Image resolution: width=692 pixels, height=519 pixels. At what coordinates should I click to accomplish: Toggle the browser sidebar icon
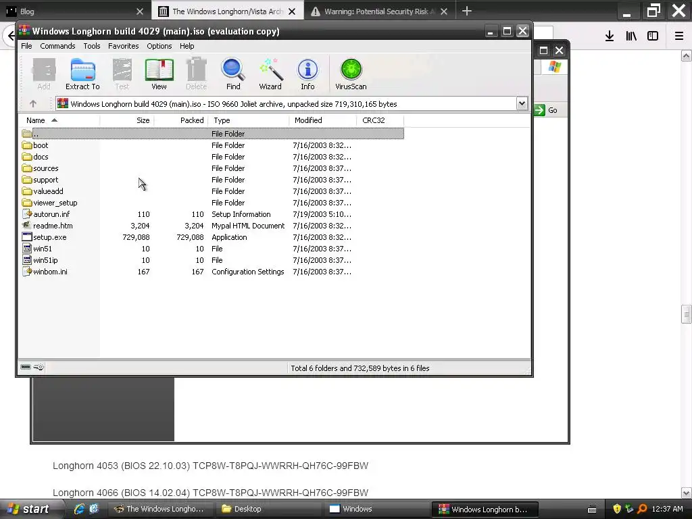coord(653,36)
